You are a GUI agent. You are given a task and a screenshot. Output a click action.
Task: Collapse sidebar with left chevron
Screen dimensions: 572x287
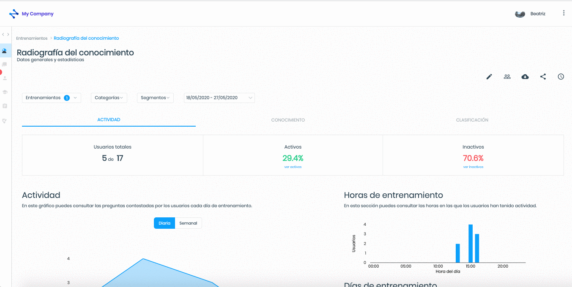tap(3, 35)
